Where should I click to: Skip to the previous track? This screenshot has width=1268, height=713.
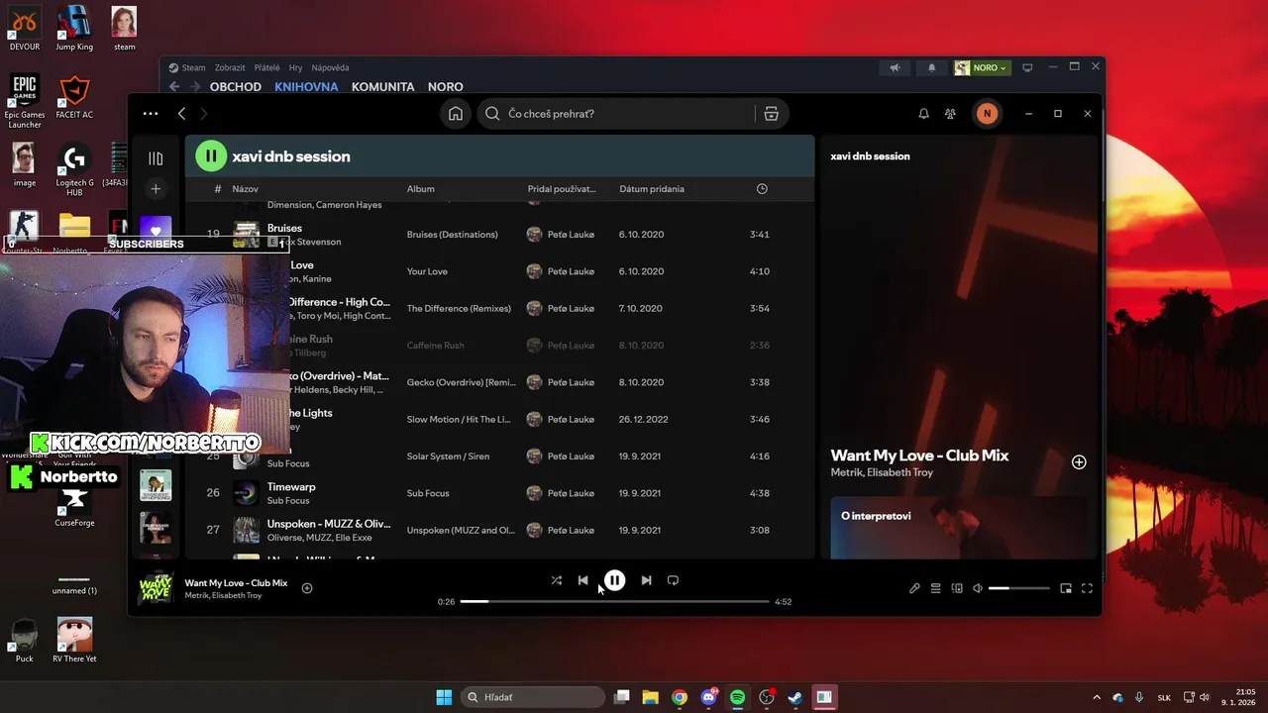point(583,580)
